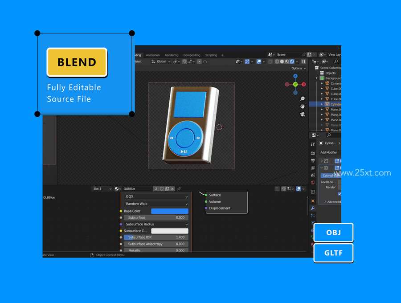401x303 pixels.
Task: Select material preview viewport shading
Action: [287, 61]
